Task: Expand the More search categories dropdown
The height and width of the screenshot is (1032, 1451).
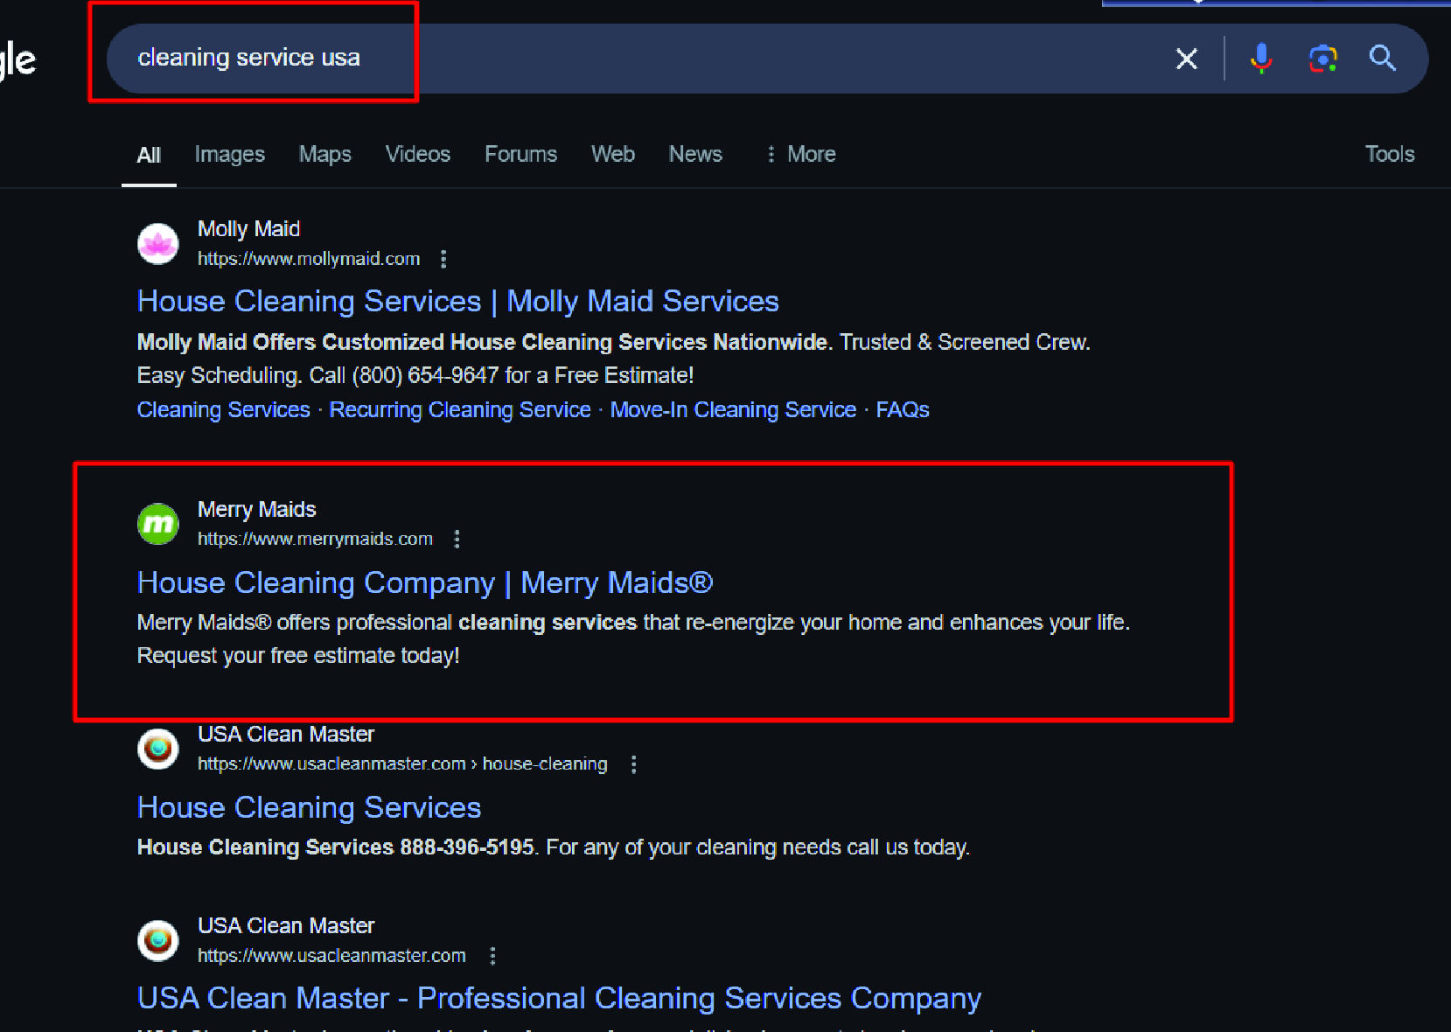Action: pos(799,154)
